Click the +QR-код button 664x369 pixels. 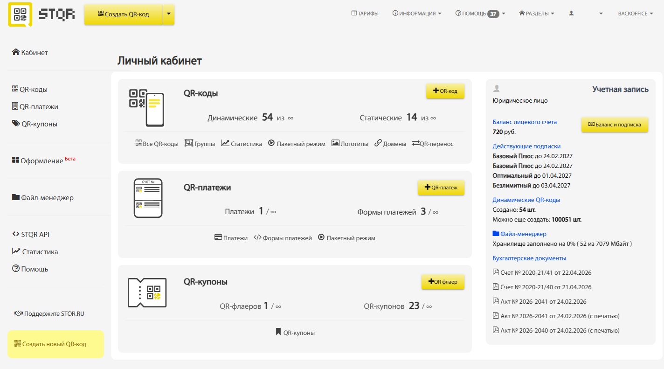click(x=445, y=91)
